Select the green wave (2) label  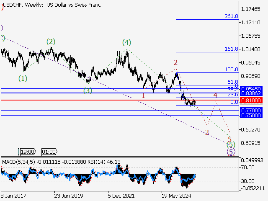(x=51, y=41)
